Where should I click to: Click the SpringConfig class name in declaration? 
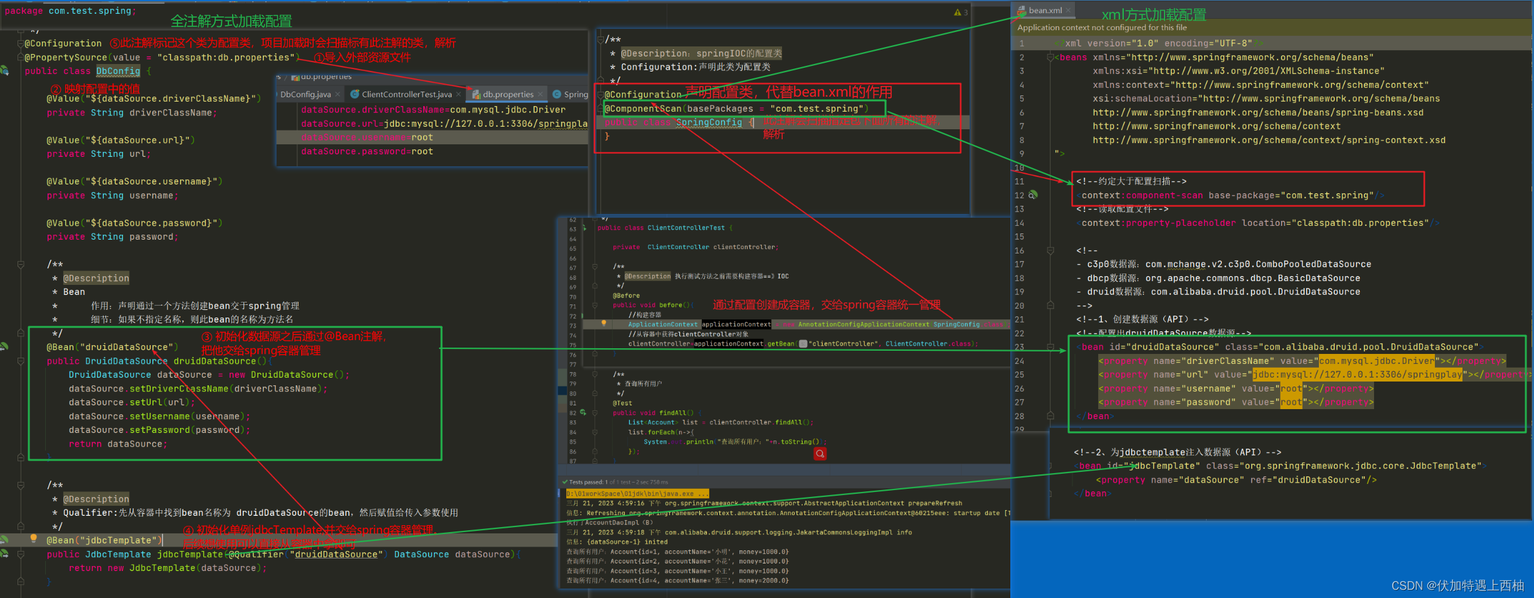point(709,122)
